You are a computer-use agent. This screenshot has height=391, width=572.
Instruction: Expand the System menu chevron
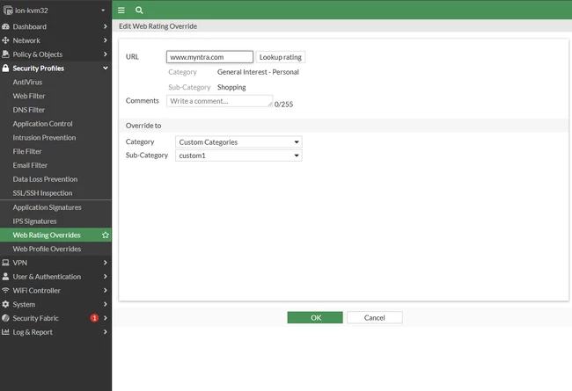click(105, 304)
